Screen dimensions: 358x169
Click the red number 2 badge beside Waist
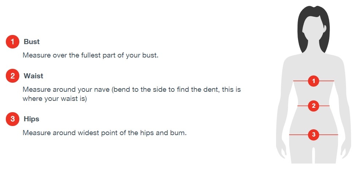click(x=12, y=76)
